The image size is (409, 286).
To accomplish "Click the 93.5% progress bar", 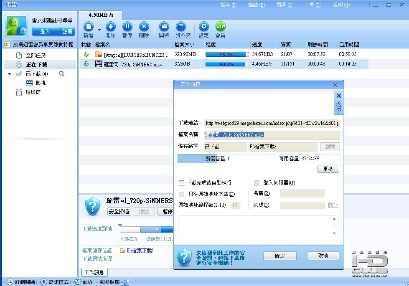I will (227, 64).
